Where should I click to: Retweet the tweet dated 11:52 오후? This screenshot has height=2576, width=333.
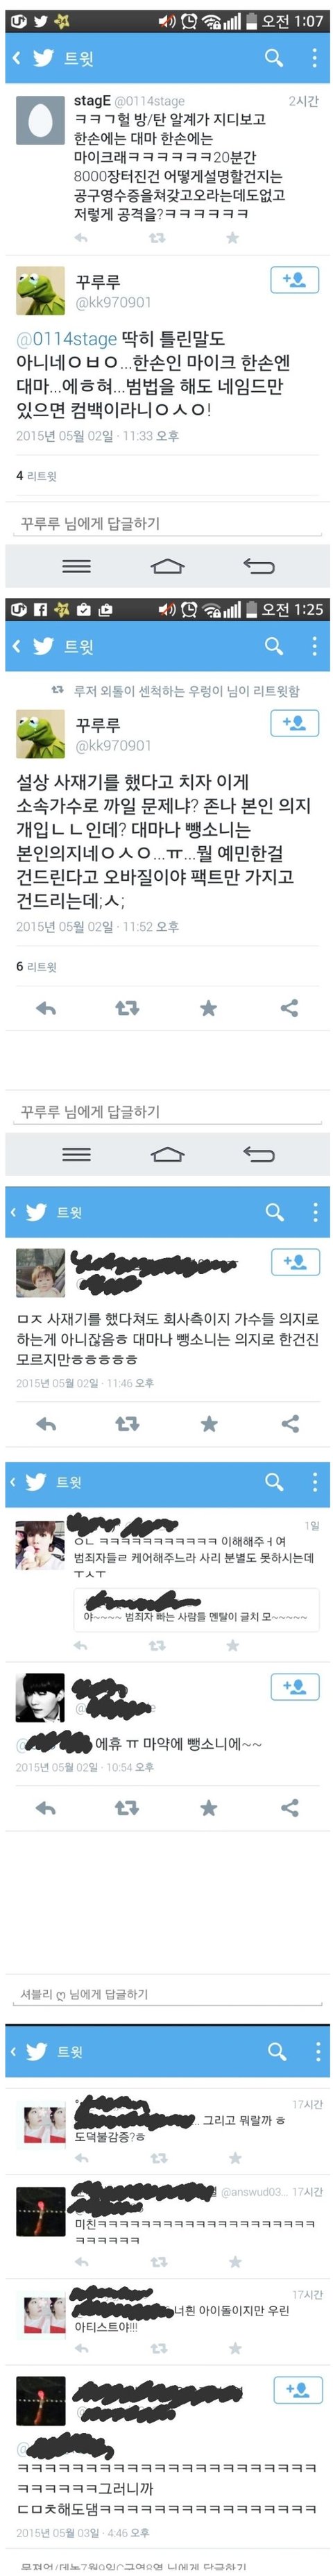(x=127, y=1009)
